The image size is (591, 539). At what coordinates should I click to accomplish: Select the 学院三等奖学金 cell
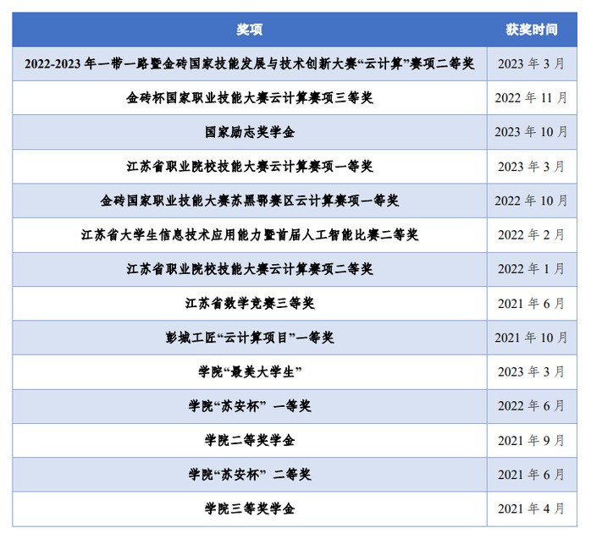[x=250, y=509]
